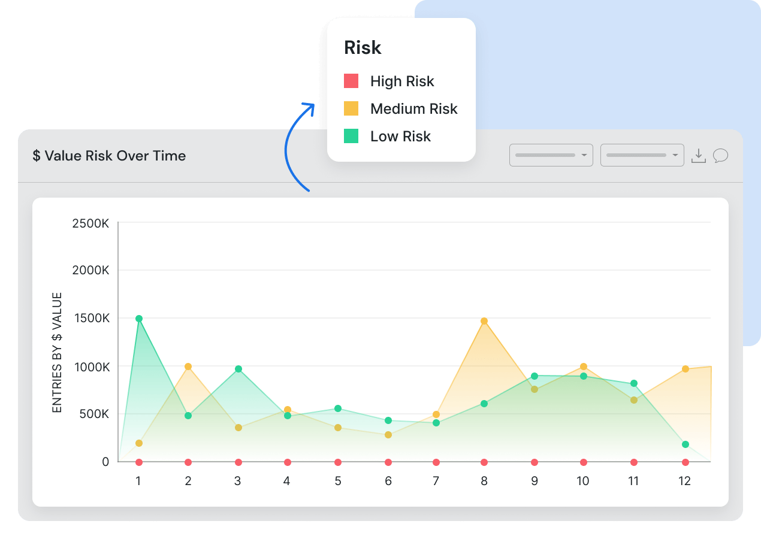Image resolution: width=761 pixels, height=539 pixels.
Task: Expand the left dropdown's chevron arrow
Action: (x=584, y=155)
